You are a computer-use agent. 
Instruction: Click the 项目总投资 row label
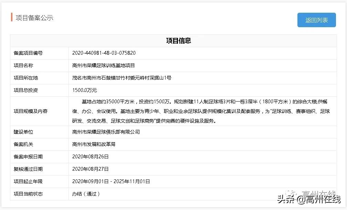pos(26,90)
